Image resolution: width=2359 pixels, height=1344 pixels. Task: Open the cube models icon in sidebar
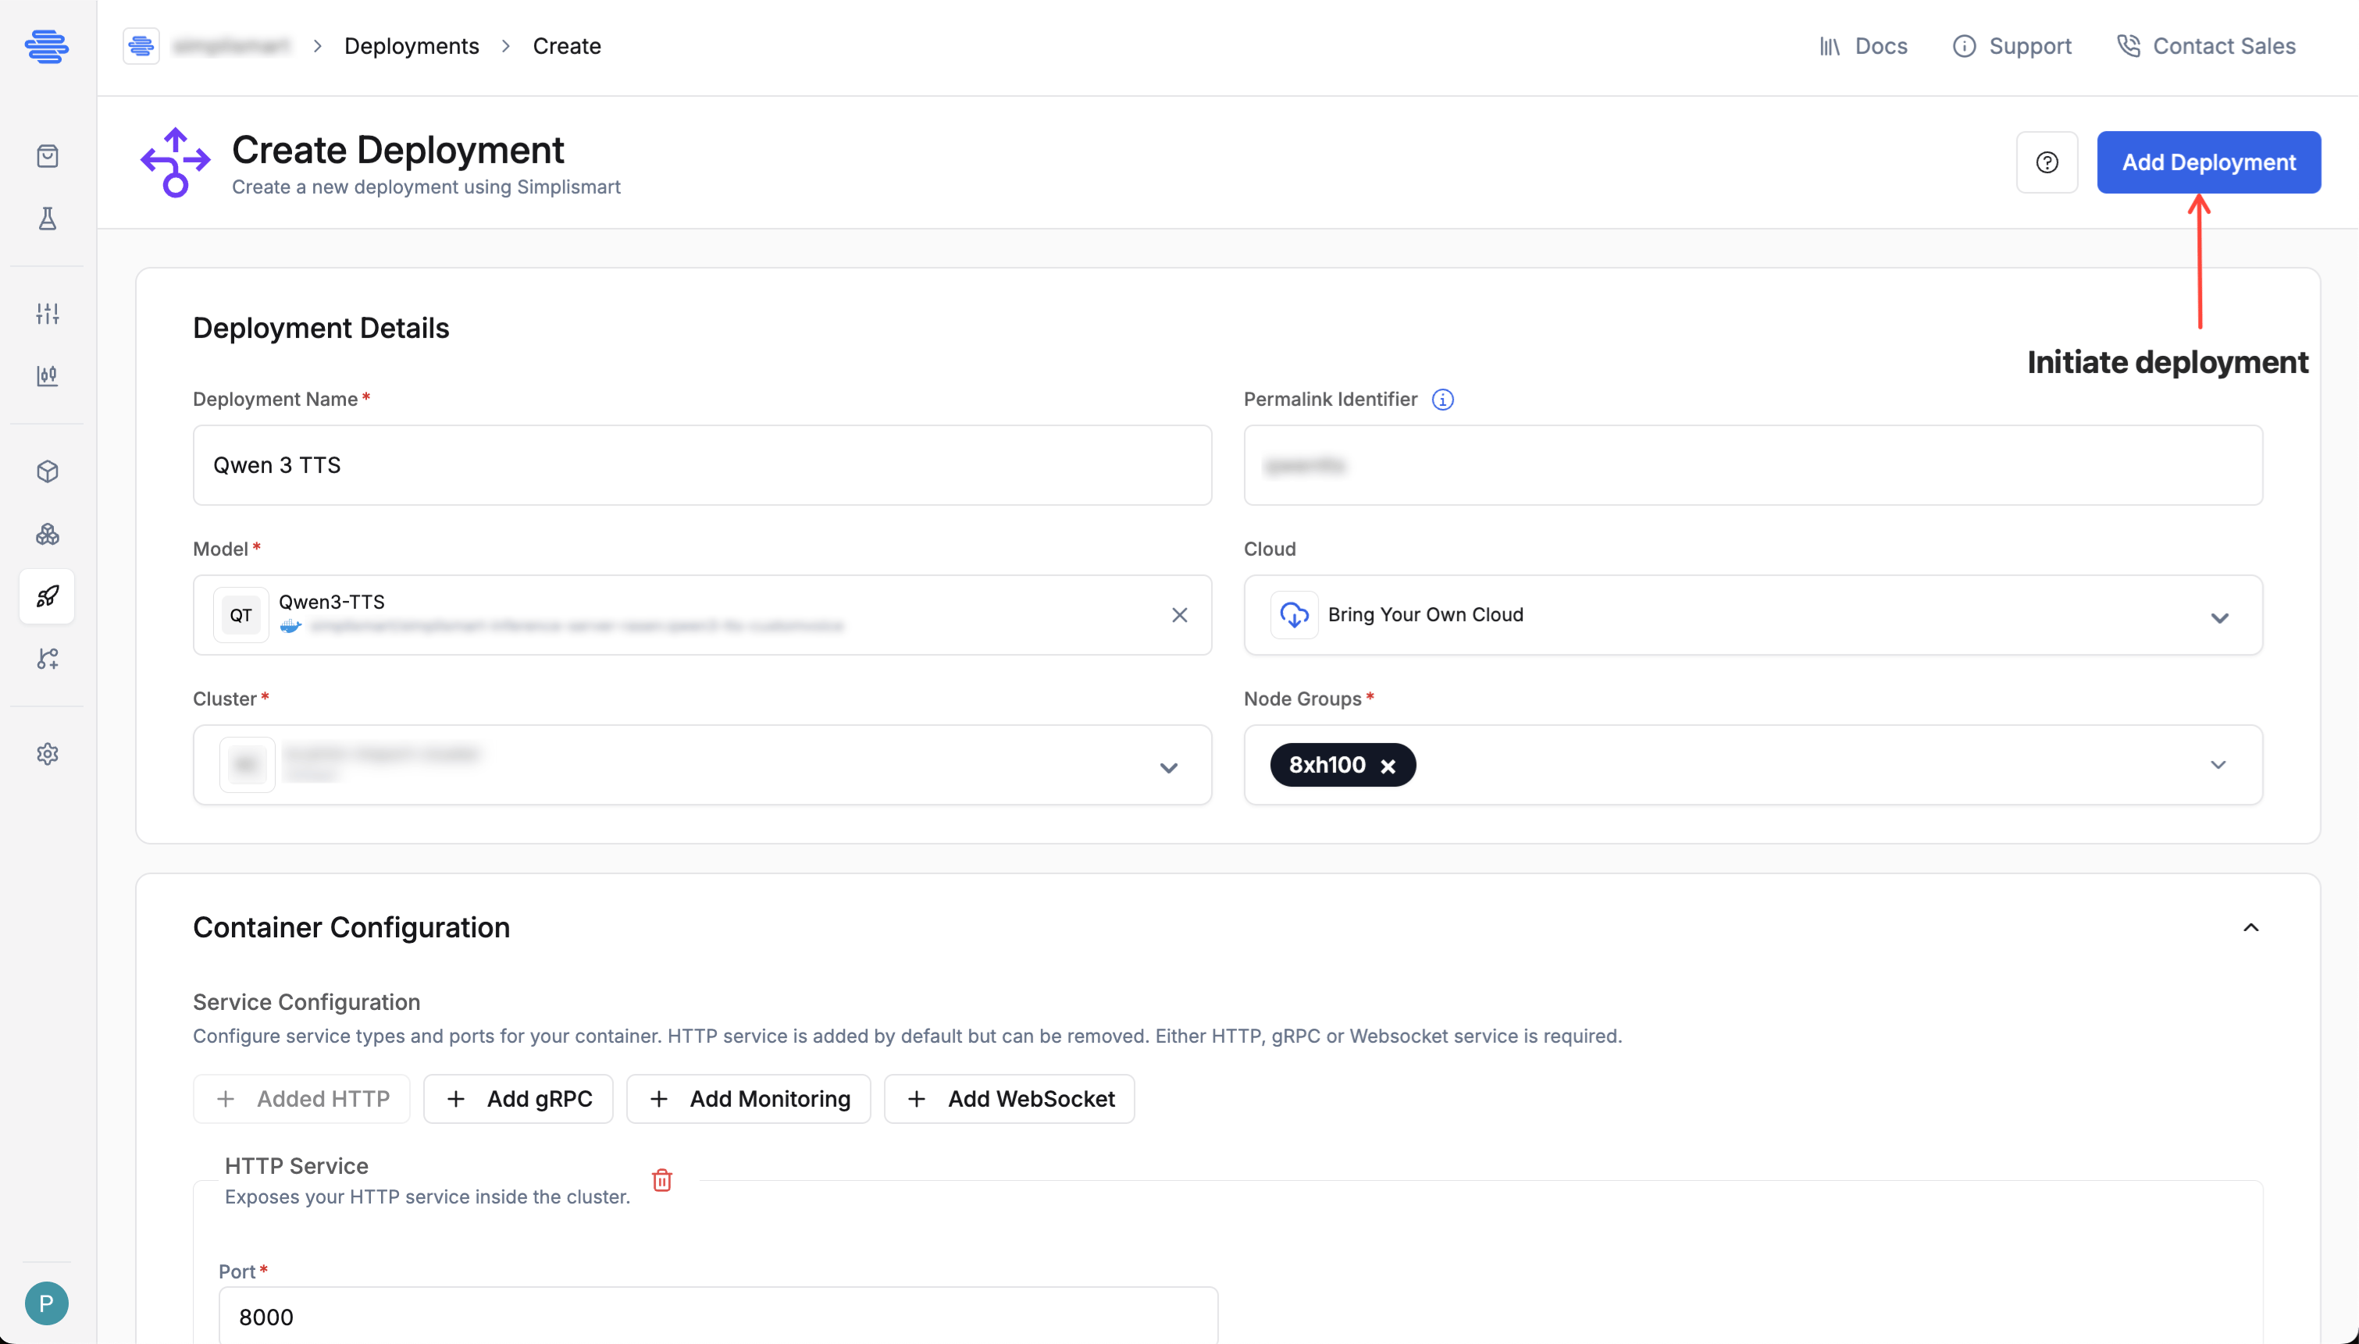[47, 471]
